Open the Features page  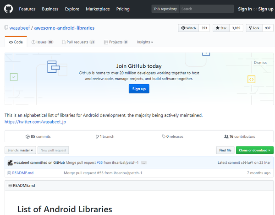[27, 9]
